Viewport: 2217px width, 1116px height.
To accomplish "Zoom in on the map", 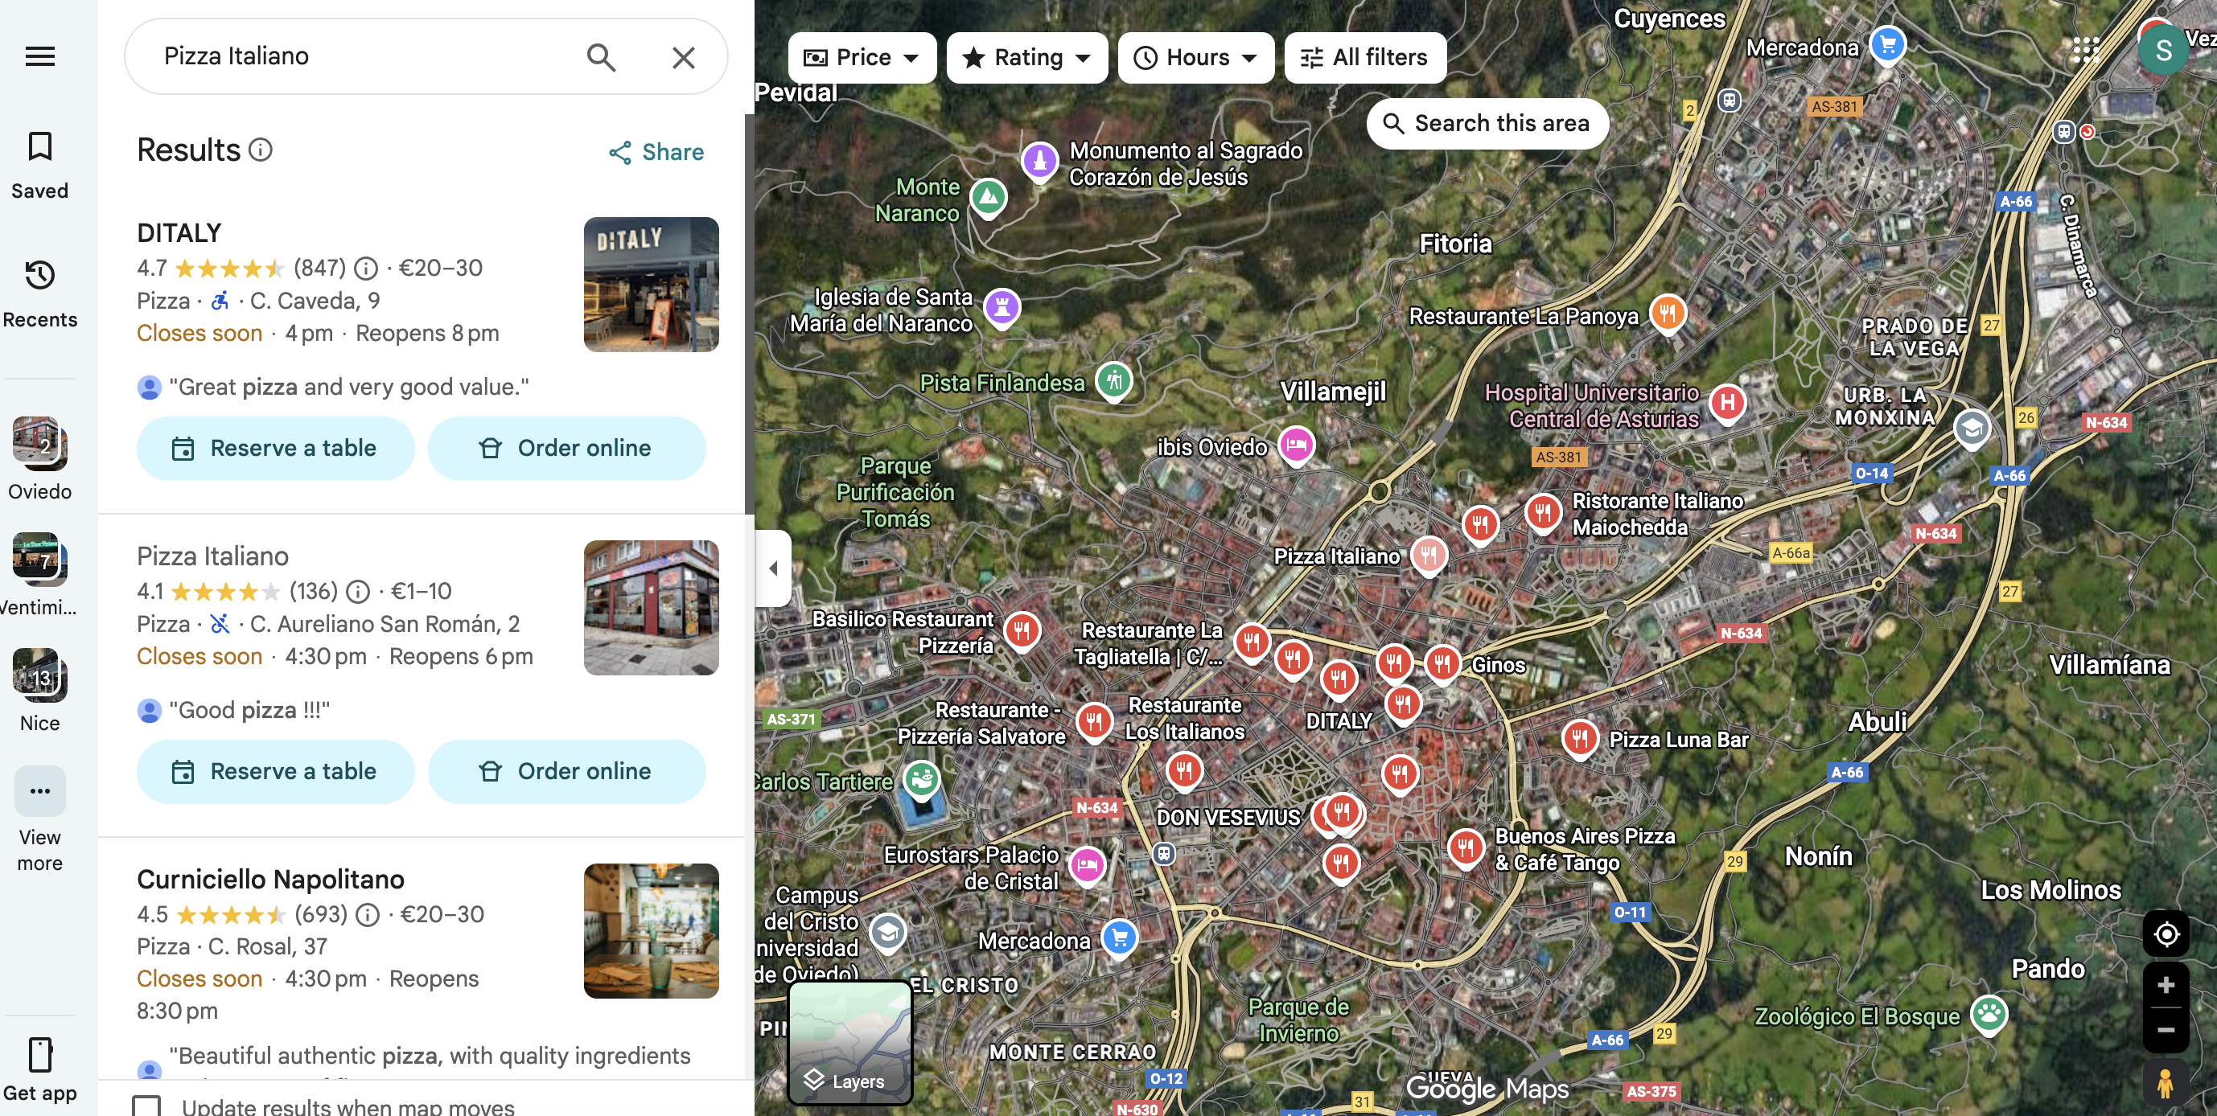I will (2166, 985).
